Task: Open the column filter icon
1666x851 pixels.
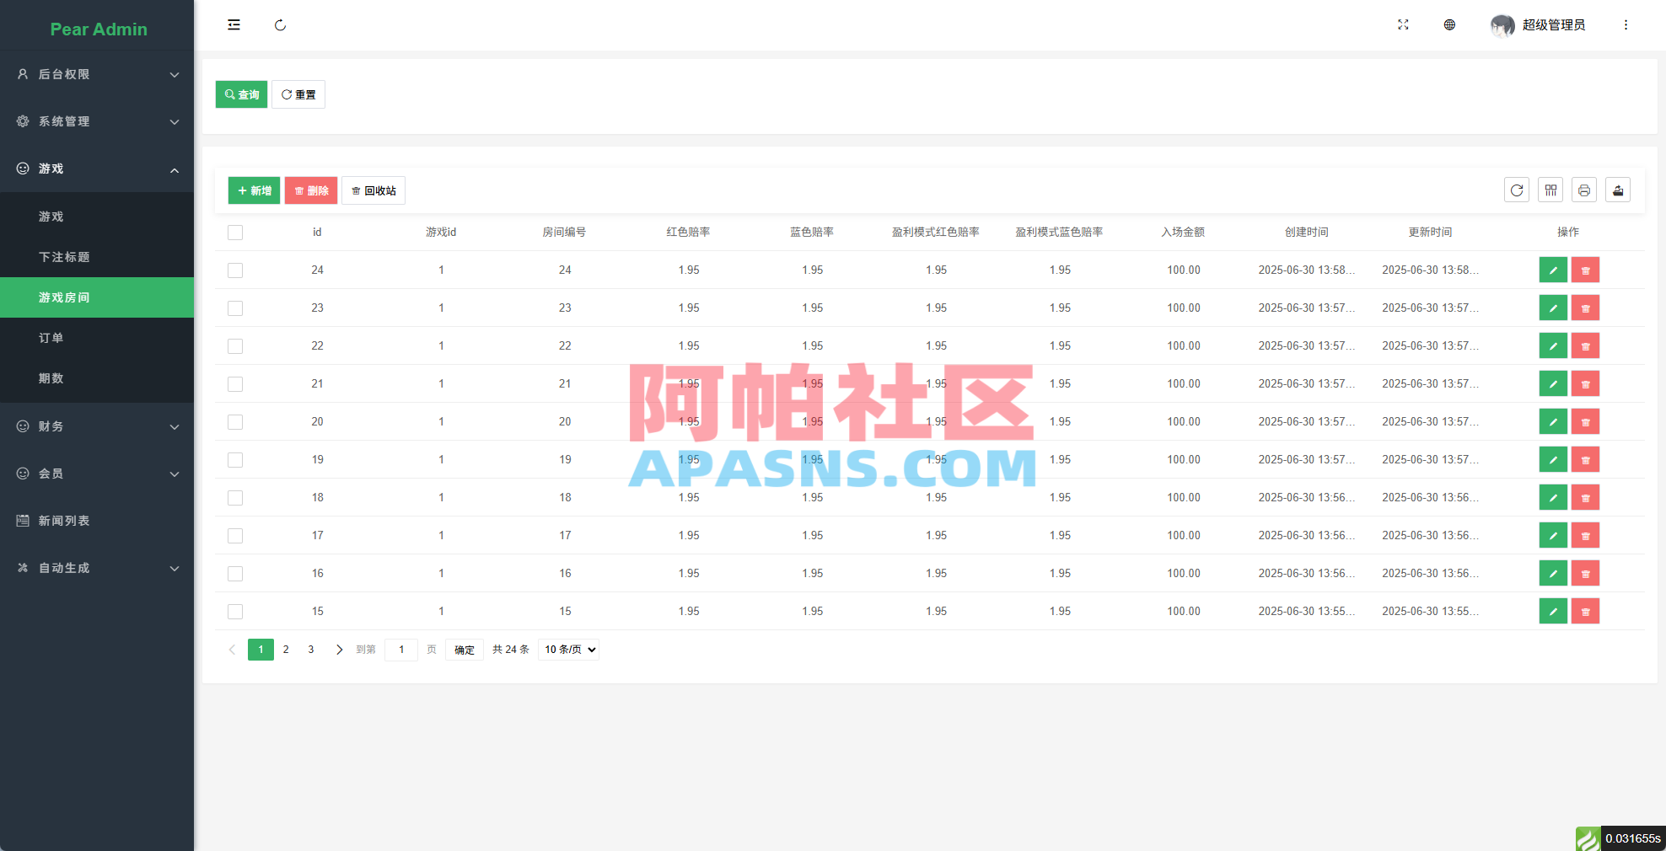Action: 1550,190
